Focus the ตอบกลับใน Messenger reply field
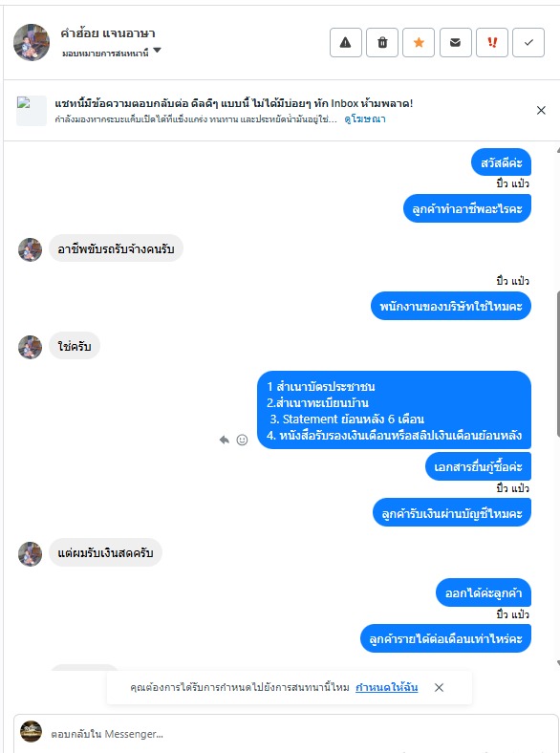 coord(287,734)
